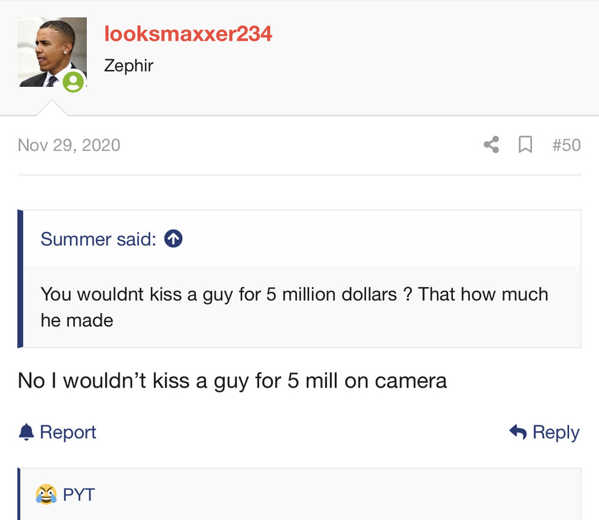The image size is (599, 520).
Task: Click the quoted text "That how much he made"
Action: [x=294, y=307]
